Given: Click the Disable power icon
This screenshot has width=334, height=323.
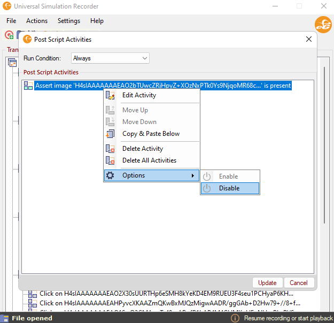Looking at the screenshot, I should (207, 188).
